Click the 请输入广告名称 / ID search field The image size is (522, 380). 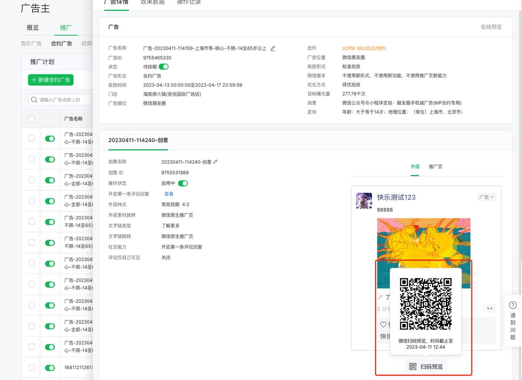tap(63, 100)
